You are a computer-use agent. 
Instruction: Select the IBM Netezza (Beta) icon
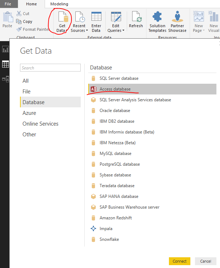point(93,143)
